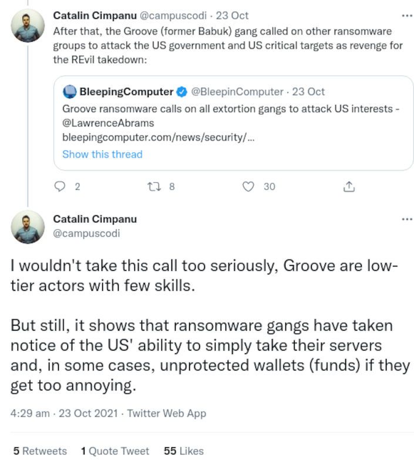Screen dimensions: 414x469
Task: View the 5 Retweets list
Action: coord(40,451)
